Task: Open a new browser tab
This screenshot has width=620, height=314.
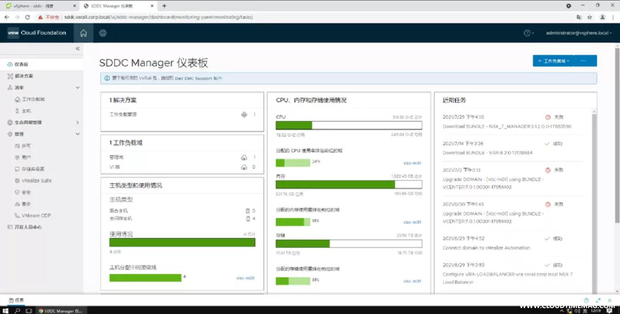Action: tap(164, 6)
